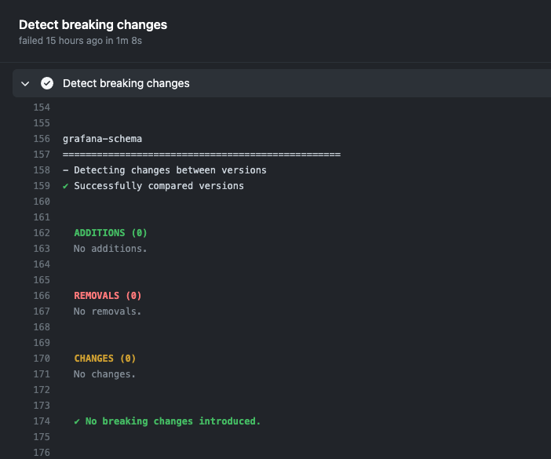Select the Detect breaking changes step label
551x459 pixels.
[x=126, y=83]
